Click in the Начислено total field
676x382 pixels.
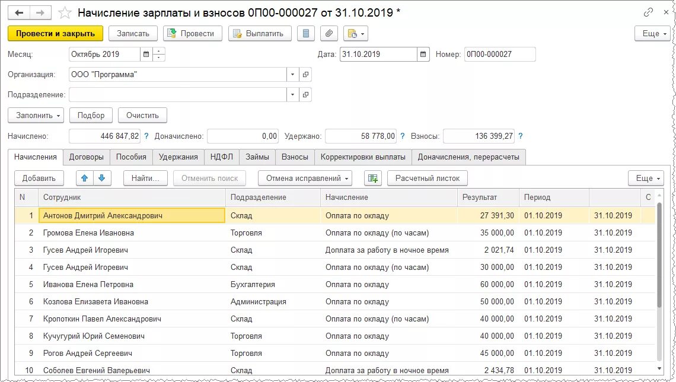[105, 136]
